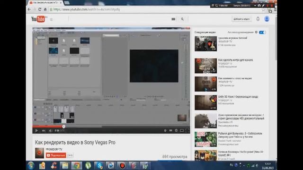
Task: Click thumbnail of the voice-changing video
Action: (205, 84)
